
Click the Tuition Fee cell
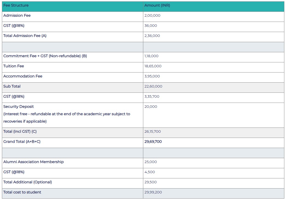coord(13,66)
